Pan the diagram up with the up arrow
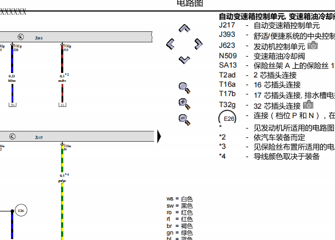Screen dimensions: 335x240 [184, 29]
